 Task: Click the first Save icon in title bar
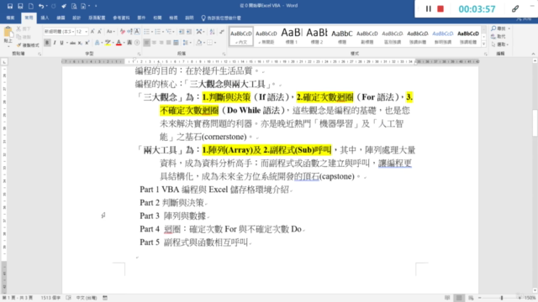click(9, 6)
